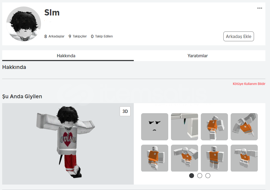Select the running animation item in top row
This screenshot has width=270, height=190.
(x=214, y=126)
